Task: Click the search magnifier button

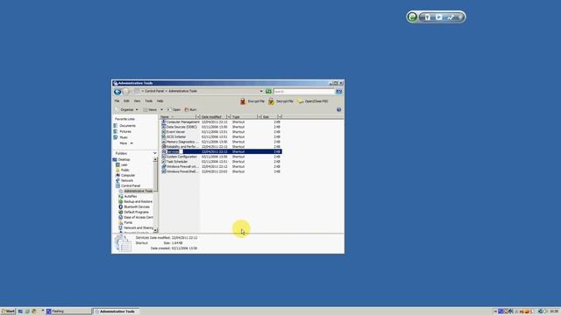Action: pos(339,92)
